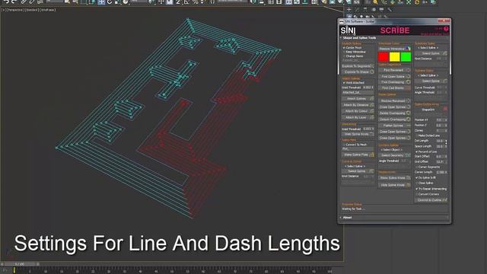
Task: Click the Hide Spline Knots button
Action: pos(394,185)
